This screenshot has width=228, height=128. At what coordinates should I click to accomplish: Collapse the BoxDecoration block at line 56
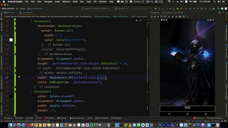click(x=15, y=26)
